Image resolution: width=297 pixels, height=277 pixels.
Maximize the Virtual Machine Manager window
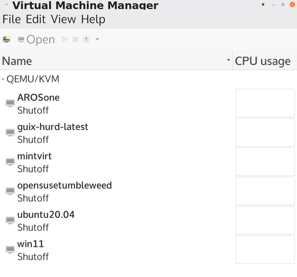point(283,4)
